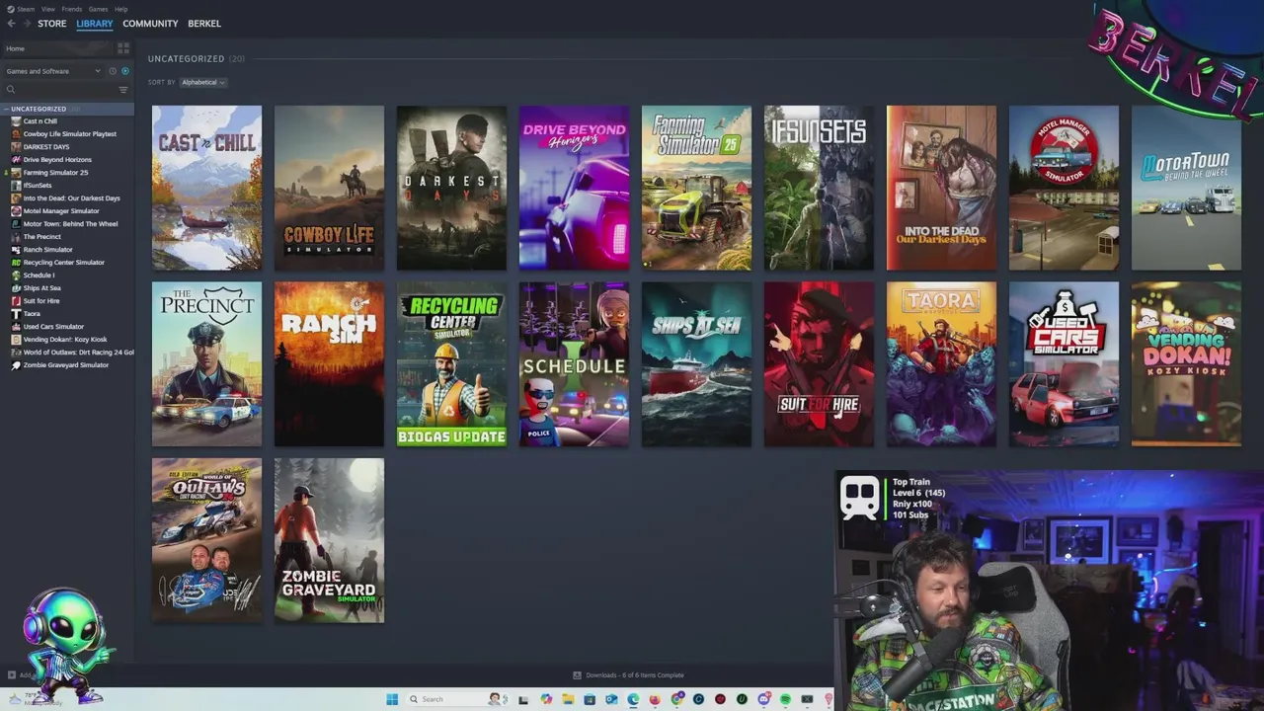
Task: Open Firefox from the taskbar
Action: pos(655,699)
